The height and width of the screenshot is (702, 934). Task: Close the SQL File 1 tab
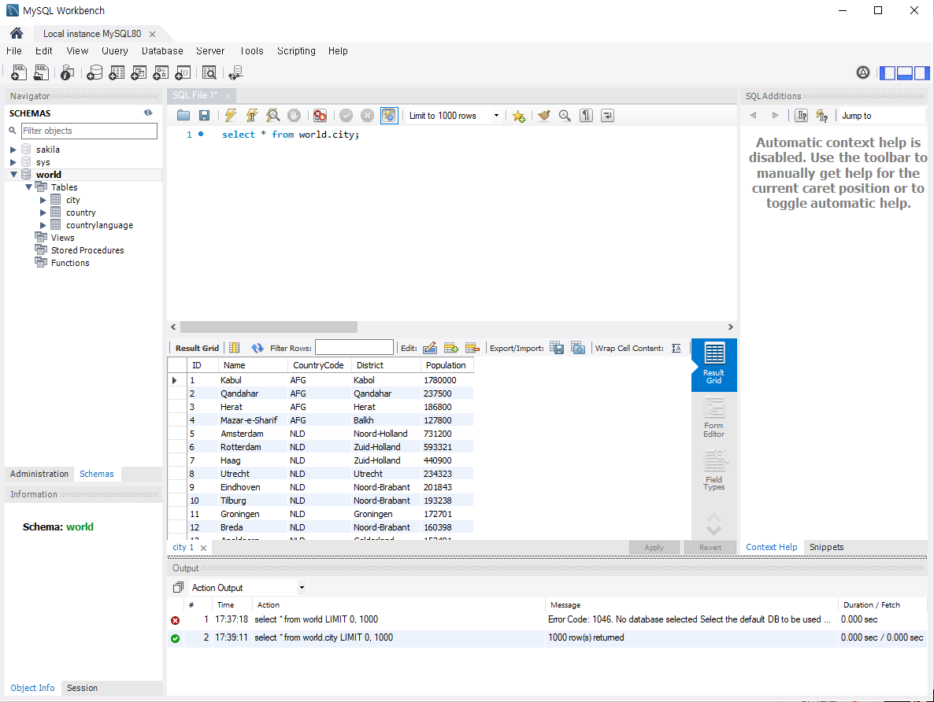click(x=228, y=95)
